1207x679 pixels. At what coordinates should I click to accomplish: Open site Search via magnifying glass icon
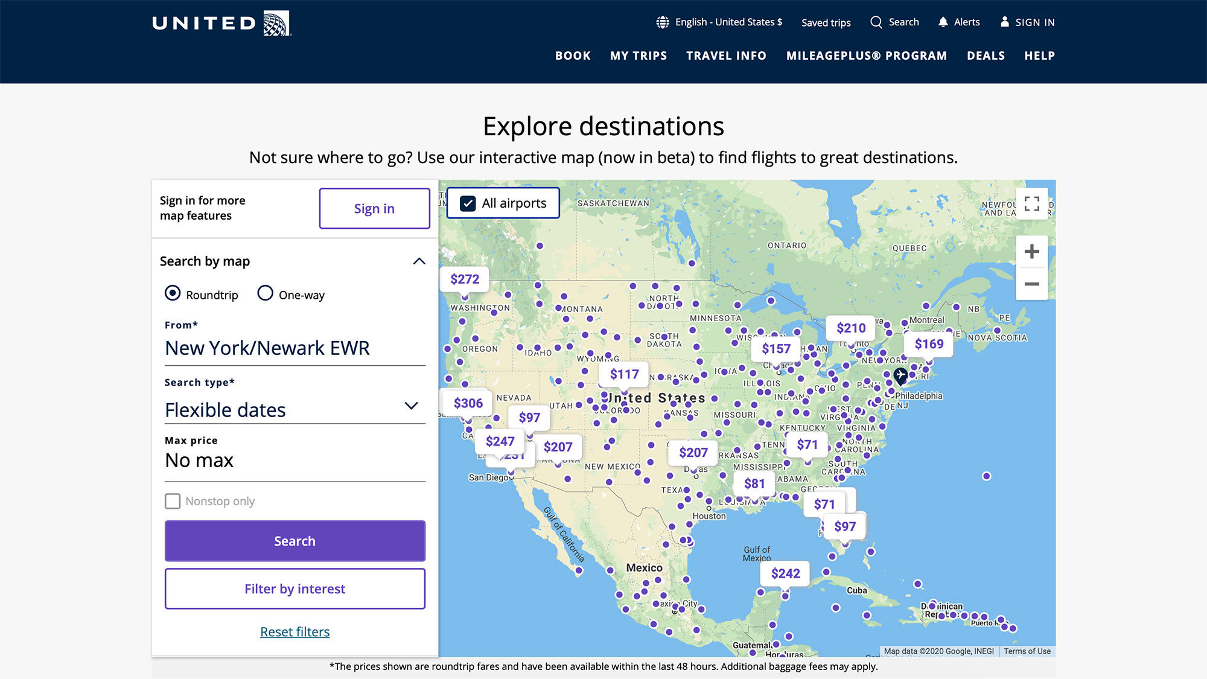(x=876, y=22)
